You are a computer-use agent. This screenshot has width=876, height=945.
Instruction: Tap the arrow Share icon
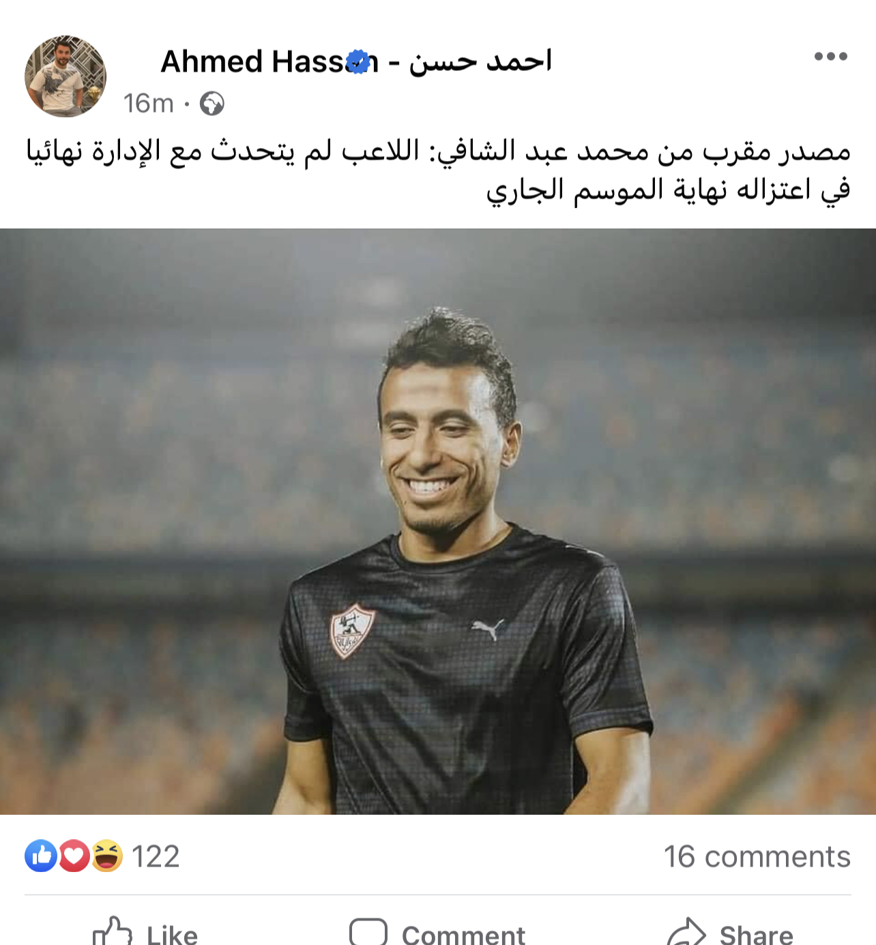686,932
